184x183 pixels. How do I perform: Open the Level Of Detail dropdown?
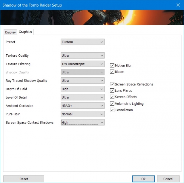83,97
